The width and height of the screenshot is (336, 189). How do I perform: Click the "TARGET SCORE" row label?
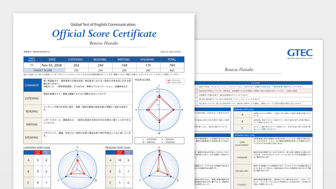[44, 70]
